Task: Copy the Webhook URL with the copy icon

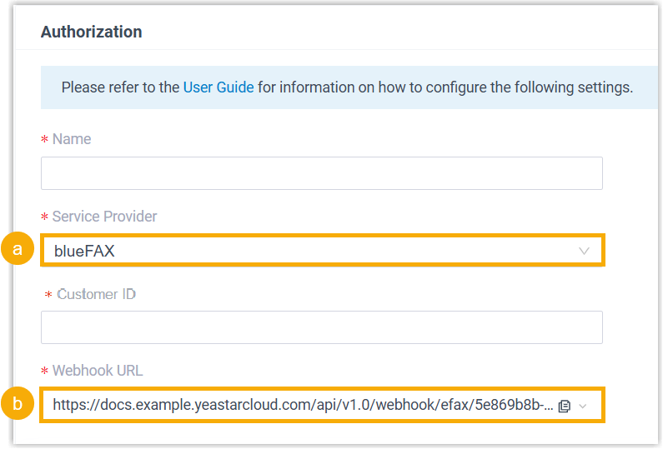Action: [565, 406]
